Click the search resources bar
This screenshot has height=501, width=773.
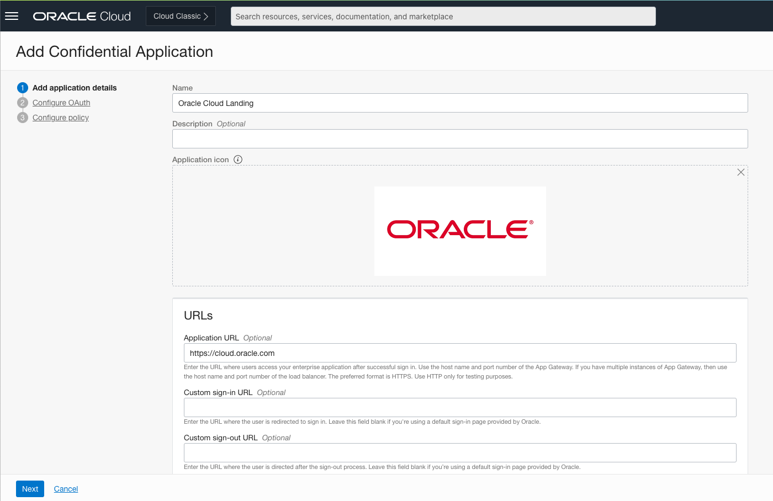click(443, 16)
